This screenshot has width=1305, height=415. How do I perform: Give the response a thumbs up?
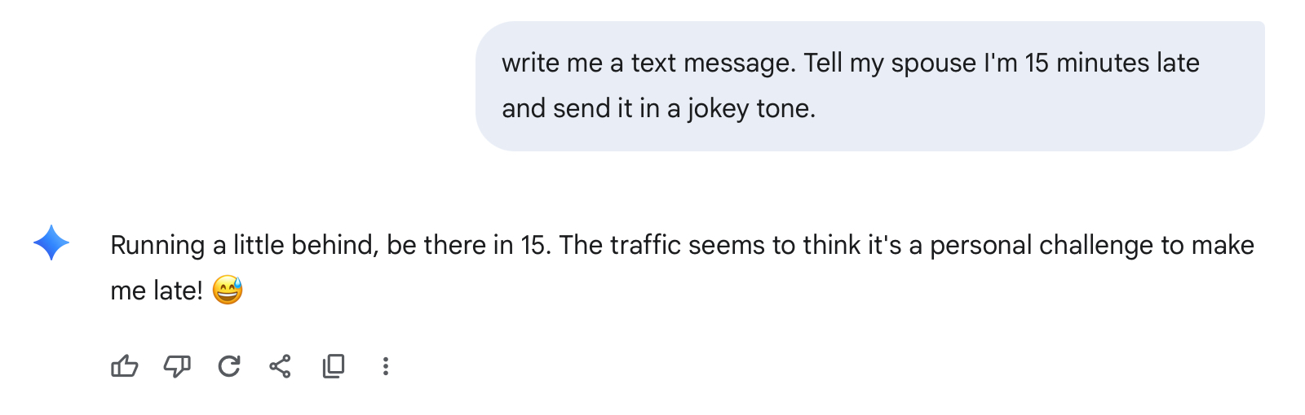(x=124, y=367)
